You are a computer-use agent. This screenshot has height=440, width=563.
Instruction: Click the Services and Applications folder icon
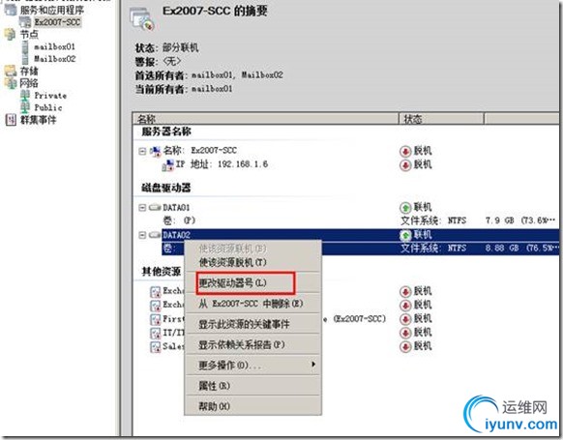pos(11,10)
